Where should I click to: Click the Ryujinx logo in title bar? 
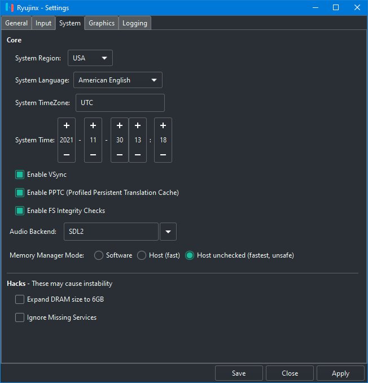coord(10,7)
